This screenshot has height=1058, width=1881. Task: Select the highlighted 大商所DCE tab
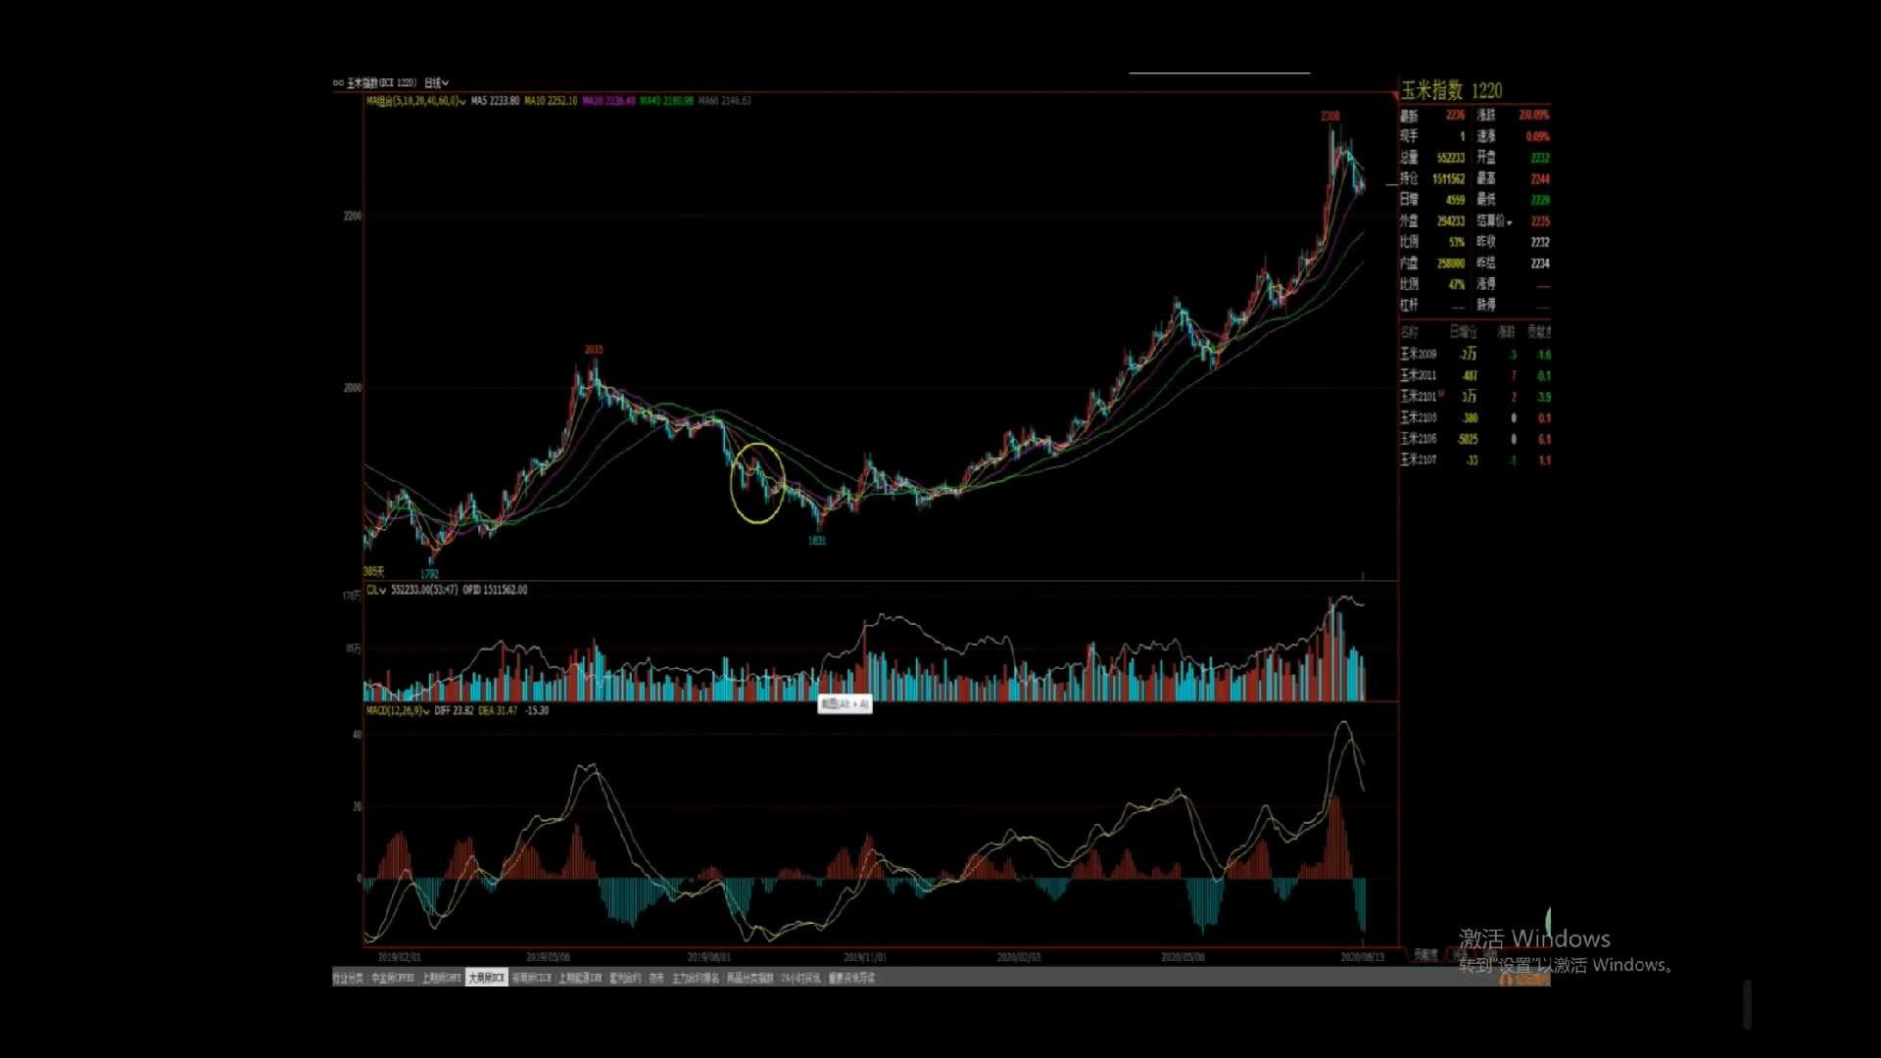(487, 978)
